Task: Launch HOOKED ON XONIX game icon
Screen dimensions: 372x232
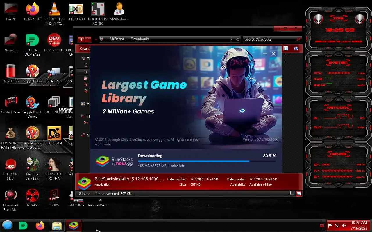Action: pos(98,14)
